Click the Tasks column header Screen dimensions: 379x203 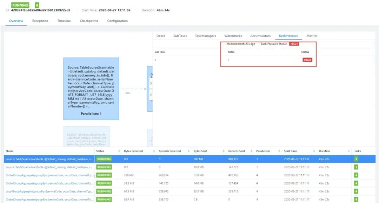358,151
